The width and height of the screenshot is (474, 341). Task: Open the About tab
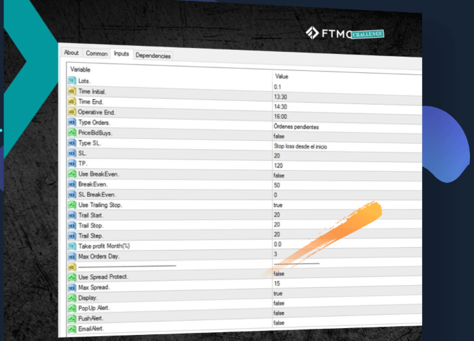click(x=72, y=52)
